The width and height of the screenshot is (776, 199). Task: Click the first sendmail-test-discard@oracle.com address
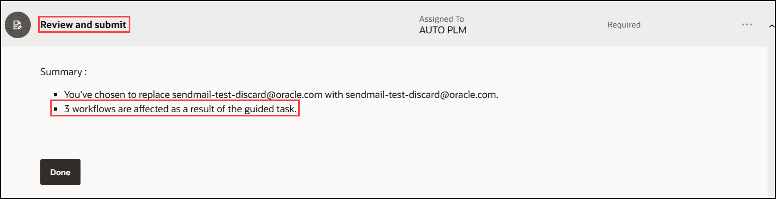click(247, 95)
